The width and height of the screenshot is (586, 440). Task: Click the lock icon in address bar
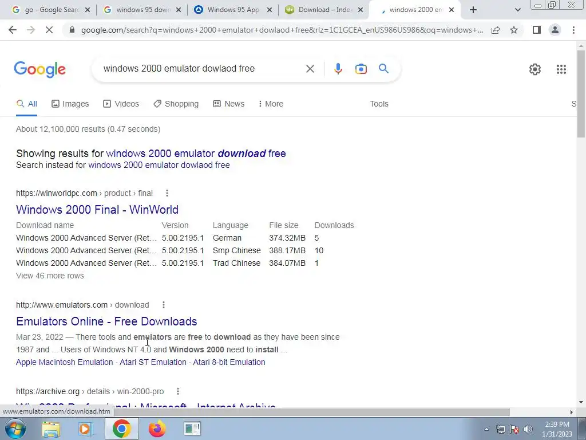(72, 30)
